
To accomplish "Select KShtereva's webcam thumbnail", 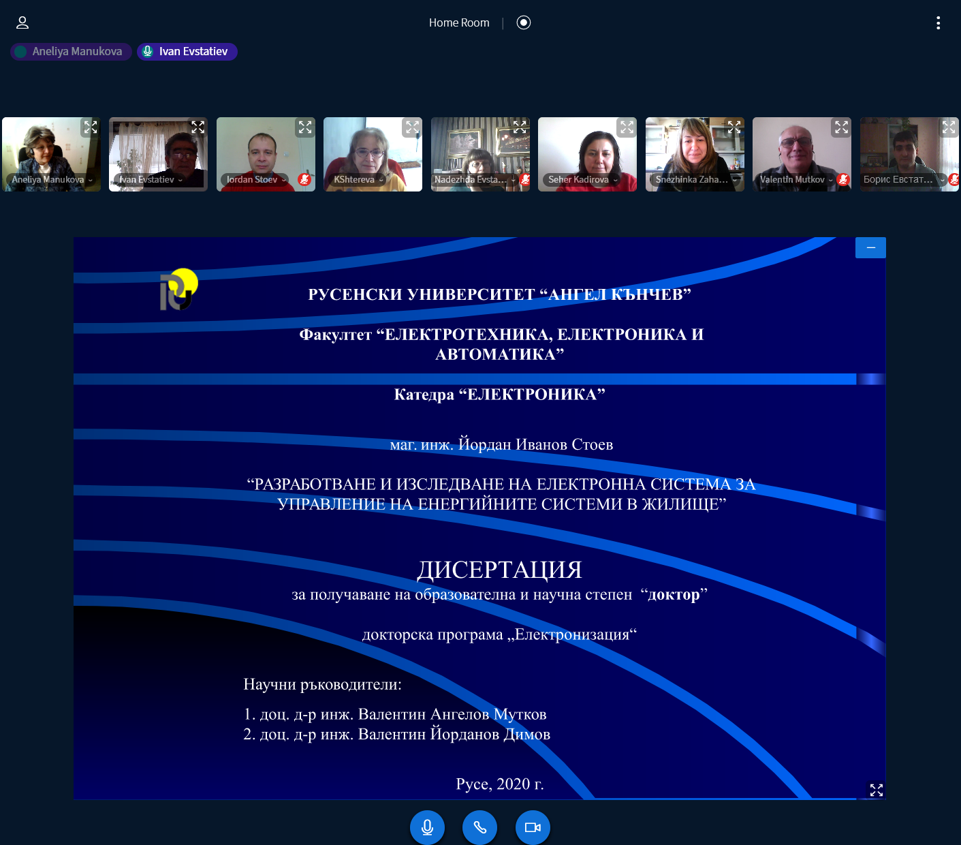I will pos(373,155).
